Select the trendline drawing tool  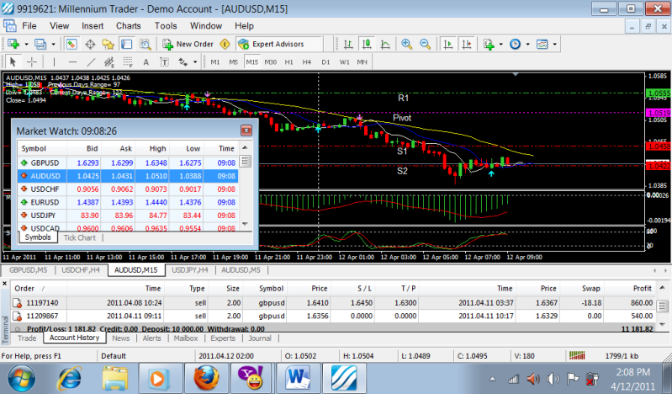coord(91,62)
